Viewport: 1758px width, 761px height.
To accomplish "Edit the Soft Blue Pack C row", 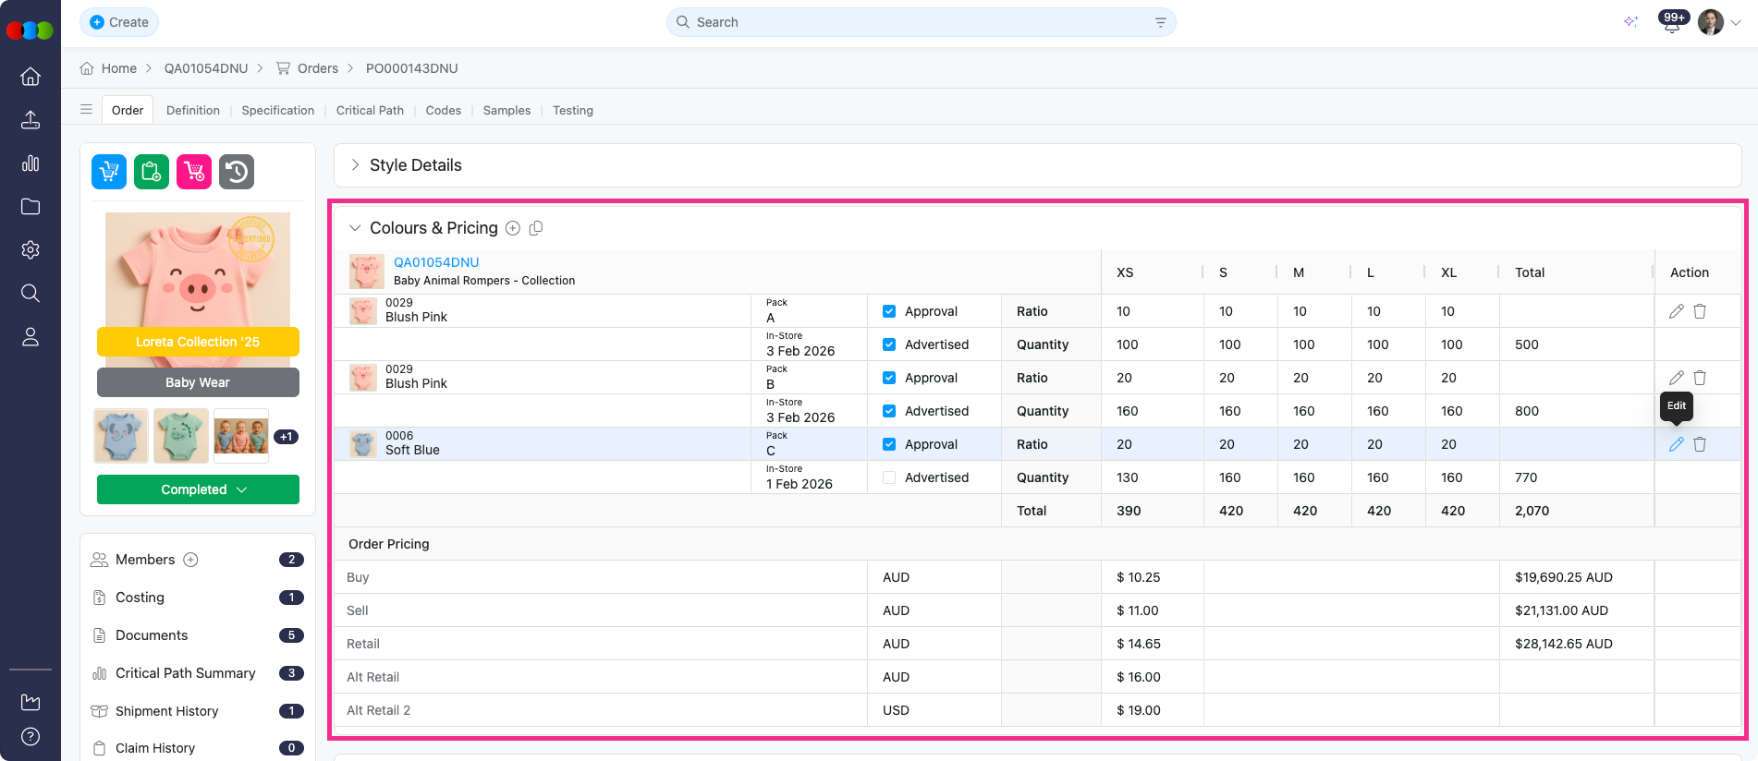I will pyautogui.click(x=1676, y=444).
